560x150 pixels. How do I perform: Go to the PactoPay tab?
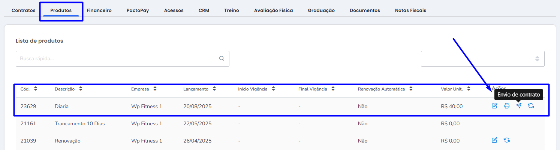(138, 10)
